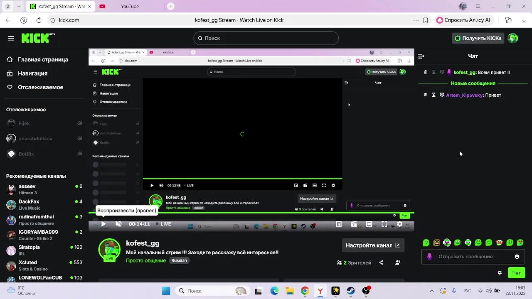Screen dimensions: 532x299
Task: Click the kick.com address in the URL bar
Action: [69, 20]
